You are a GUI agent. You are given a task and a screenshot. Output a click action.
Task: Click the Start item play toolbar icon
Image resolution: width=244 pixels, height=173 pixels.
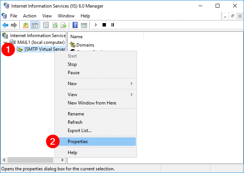(96, 25)
